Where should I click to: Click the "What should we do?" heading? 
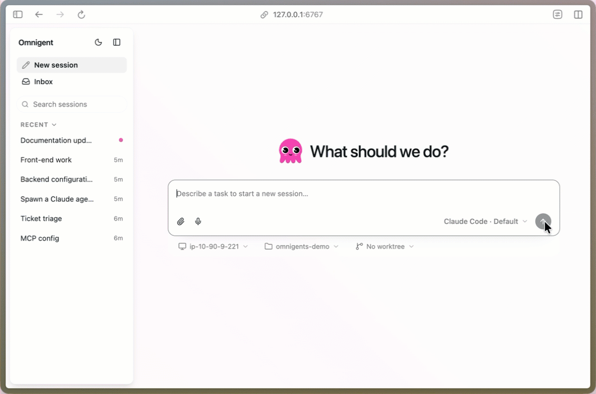[x=379, y=152]
